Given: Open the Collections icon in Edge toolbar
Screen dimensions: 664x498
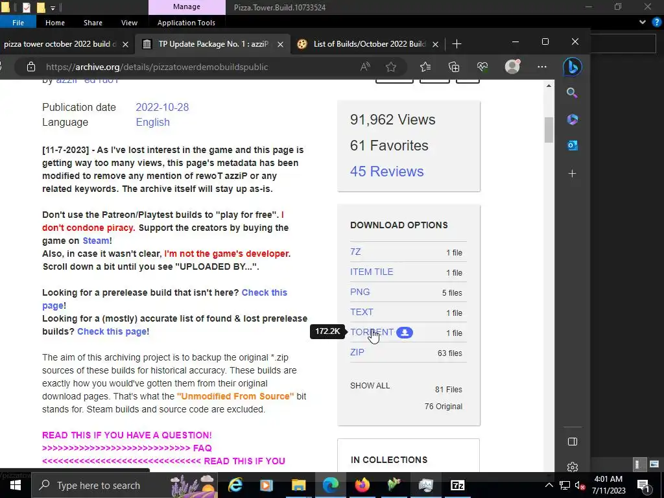Looking at the screenshot, I should tap(453, 67).
